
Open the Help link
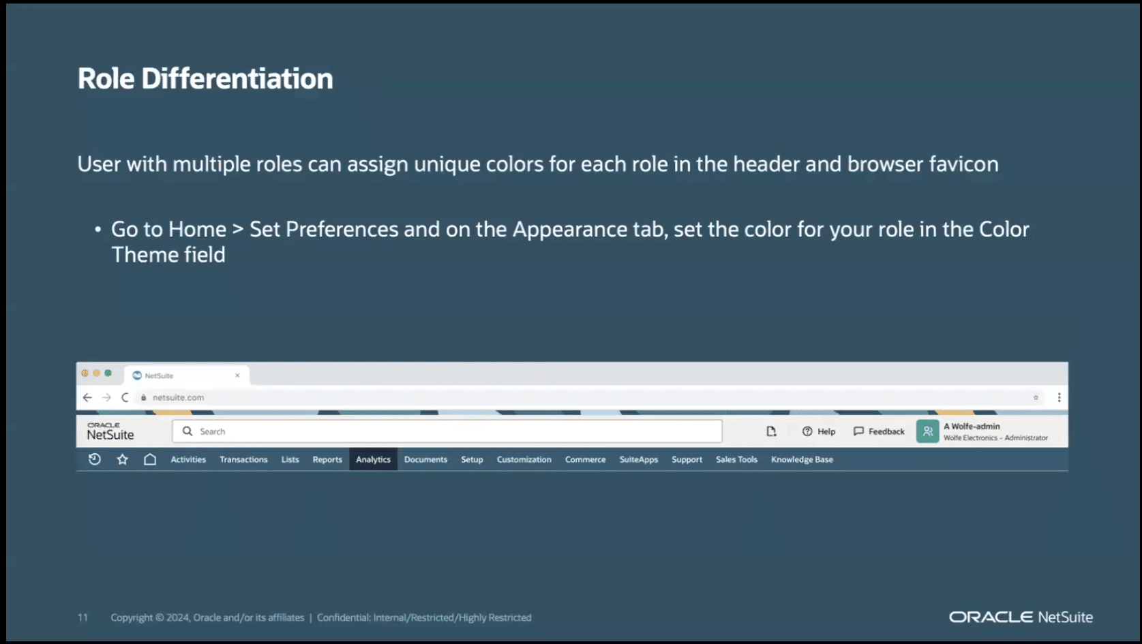coord(819,431)
